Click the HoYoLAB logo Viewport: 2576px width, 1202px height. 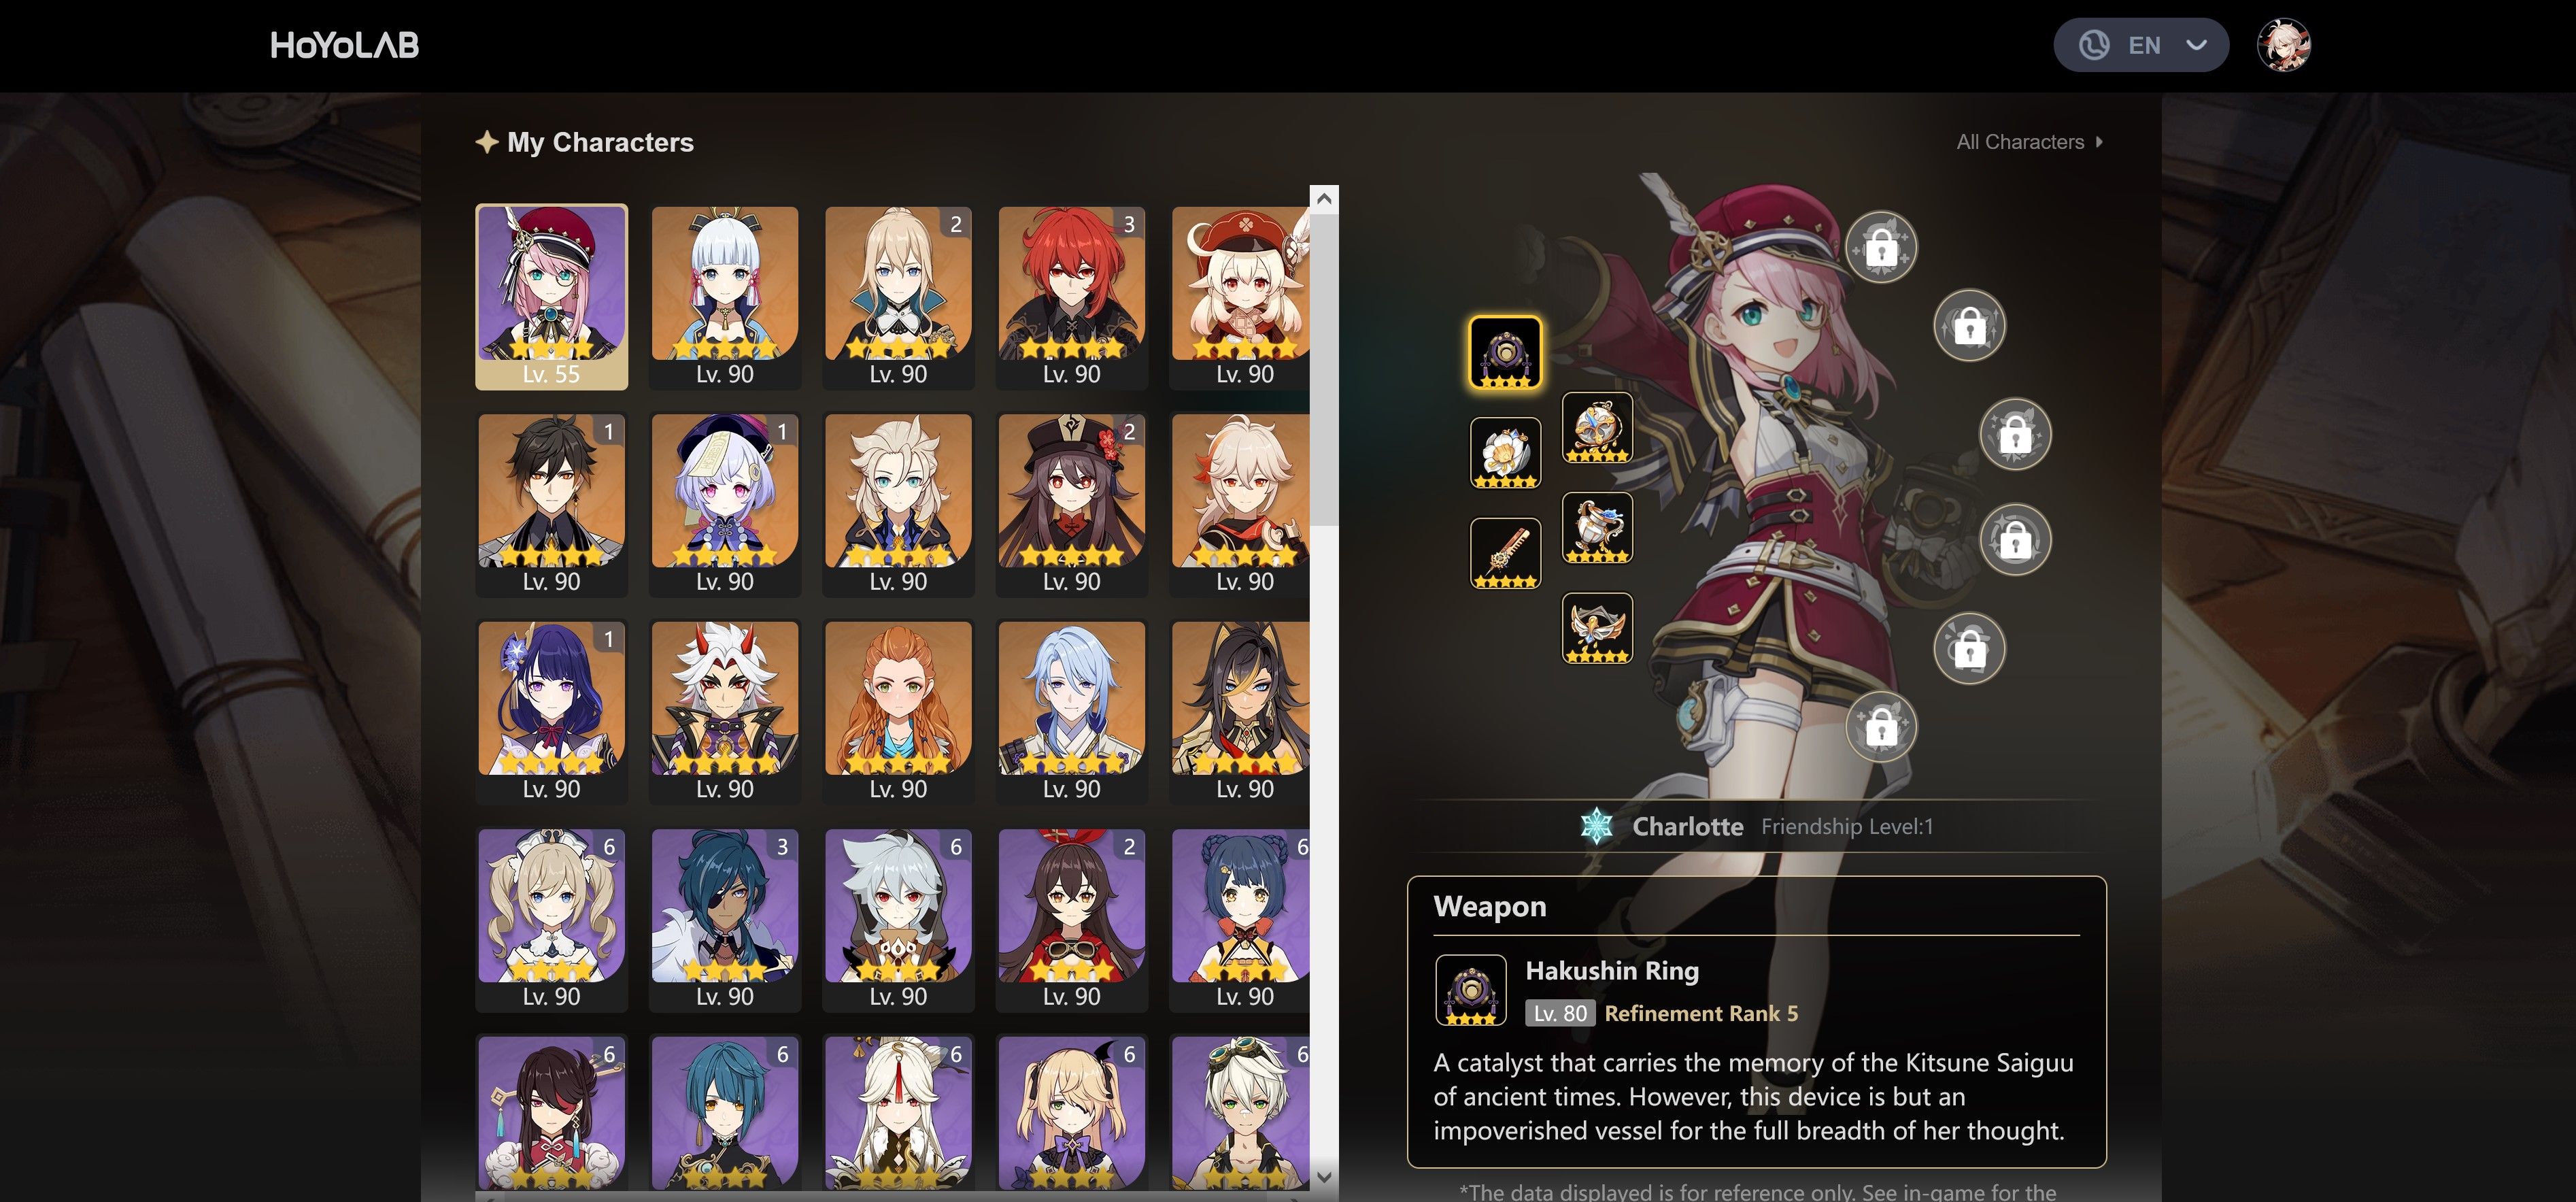345,45
